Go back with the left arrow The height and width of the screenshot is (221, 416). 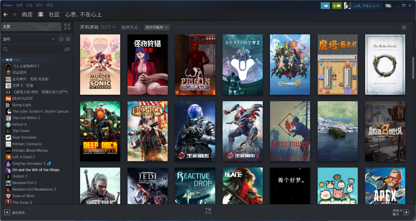[x=5, y=15]
